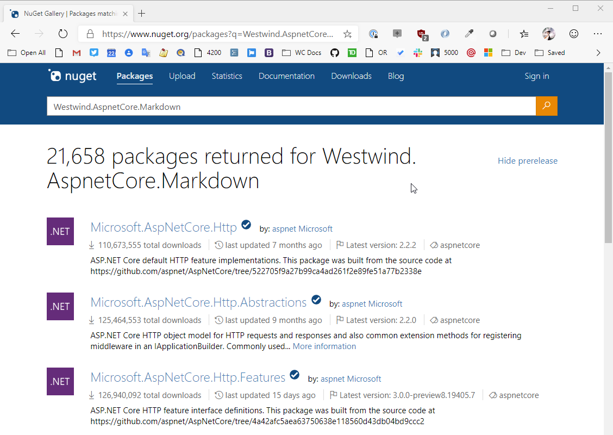Open browser Settings and more menu
The image size is (613, 435).
click(598, 34)
